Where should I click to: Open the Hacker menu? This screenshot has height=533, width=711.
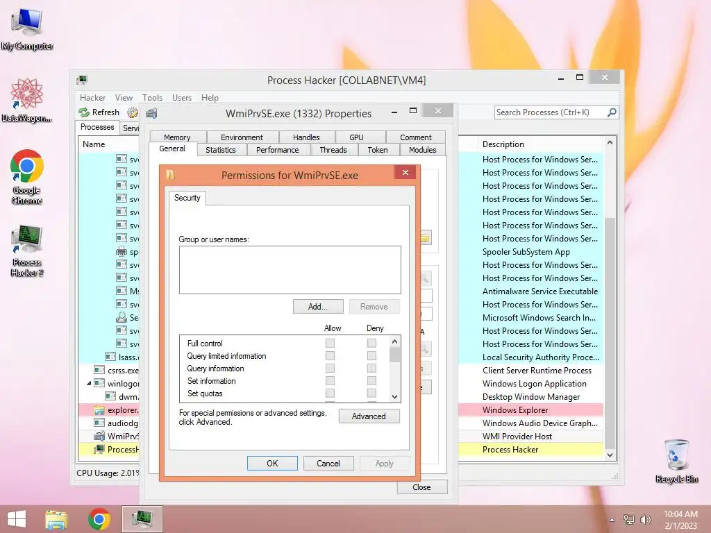coord(92,97)
